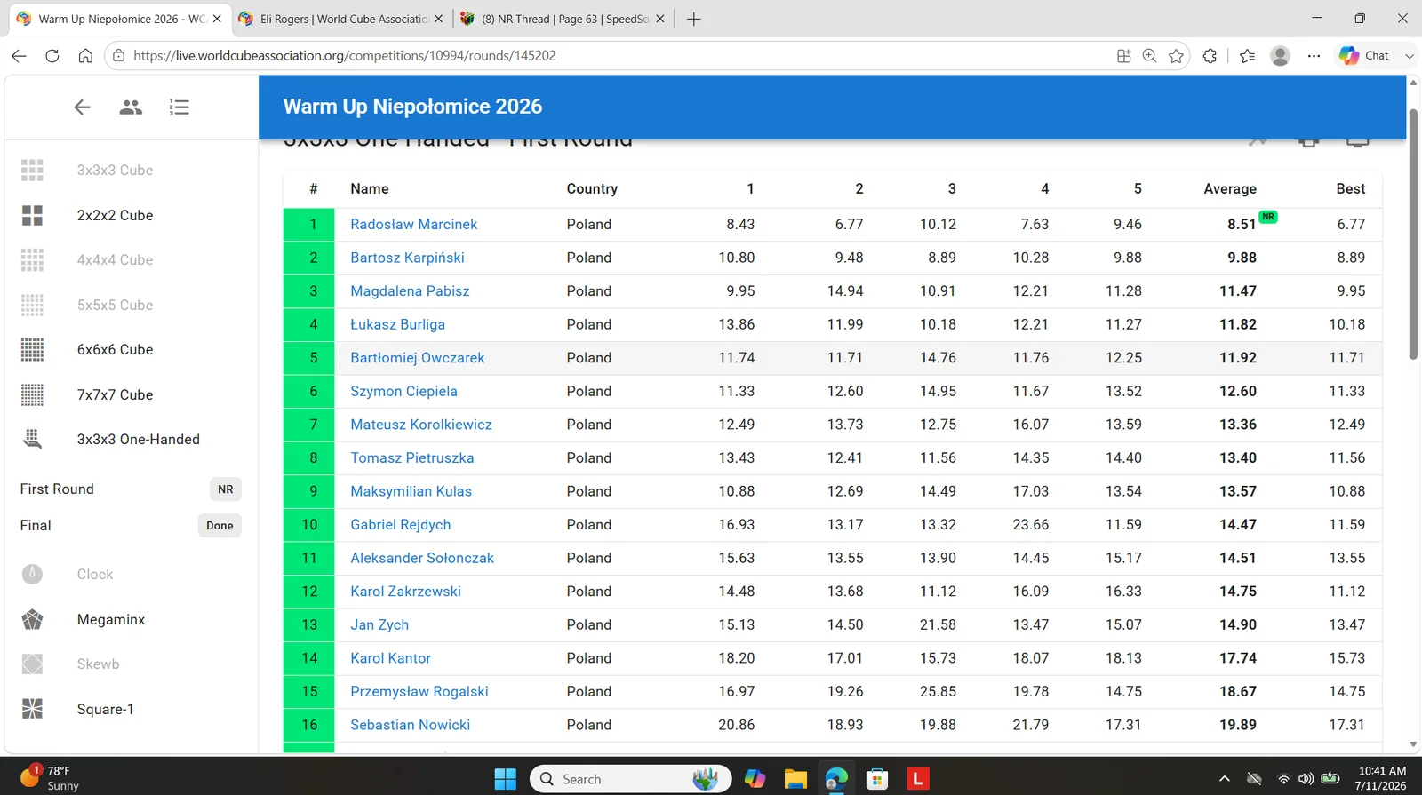The image size is (1422, 795).
Task: Click the page vertical scrollbar thumb
Action: click(1413, 235)
